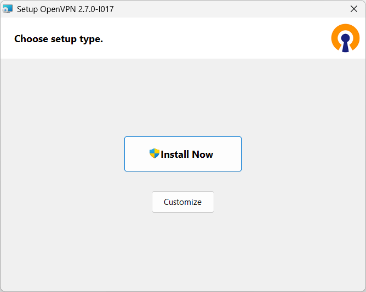Viewport: 366px width, 292px height.
Task: Open the Customize setup options
Action: click(x=183, y=202)
